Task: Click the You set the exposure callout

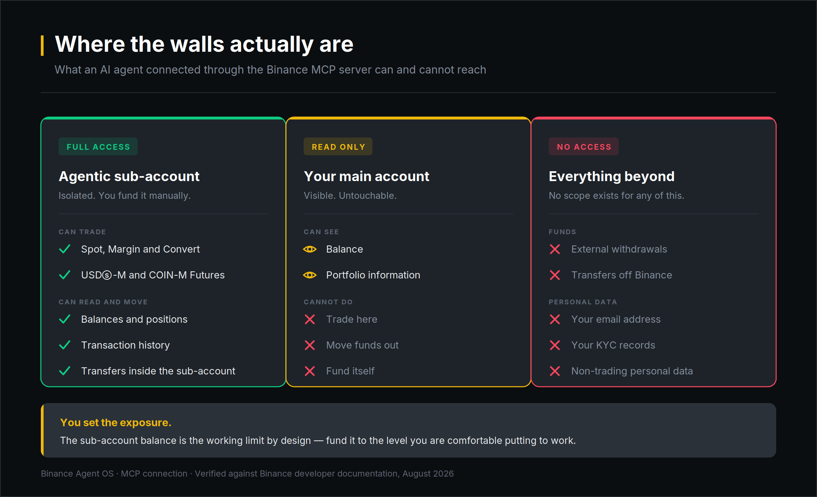Action: click(408, 430)
